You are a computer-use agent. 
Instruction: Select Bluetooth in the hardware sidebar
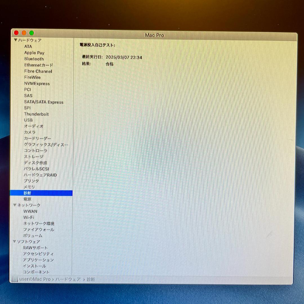point(34,59)
